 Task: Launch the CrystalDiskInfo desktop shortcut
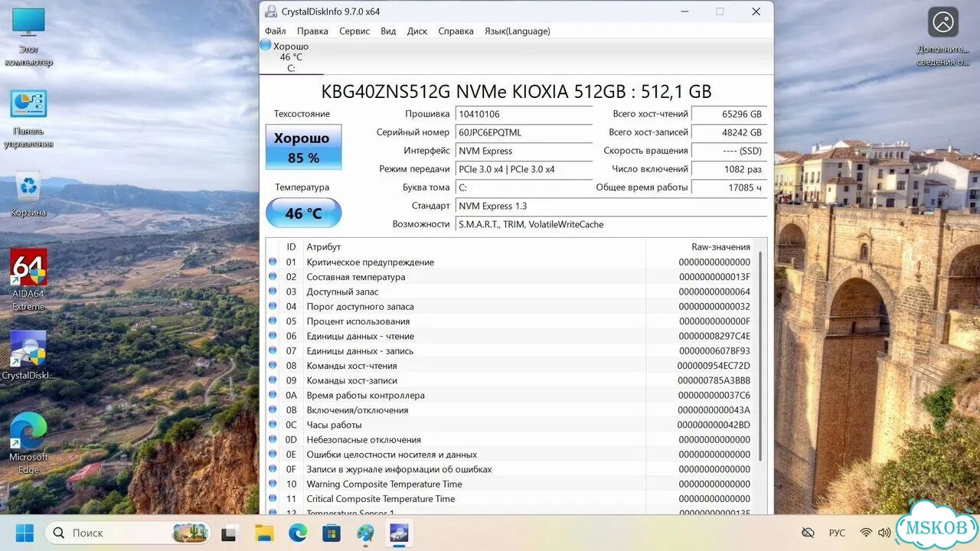click(28, 354)
